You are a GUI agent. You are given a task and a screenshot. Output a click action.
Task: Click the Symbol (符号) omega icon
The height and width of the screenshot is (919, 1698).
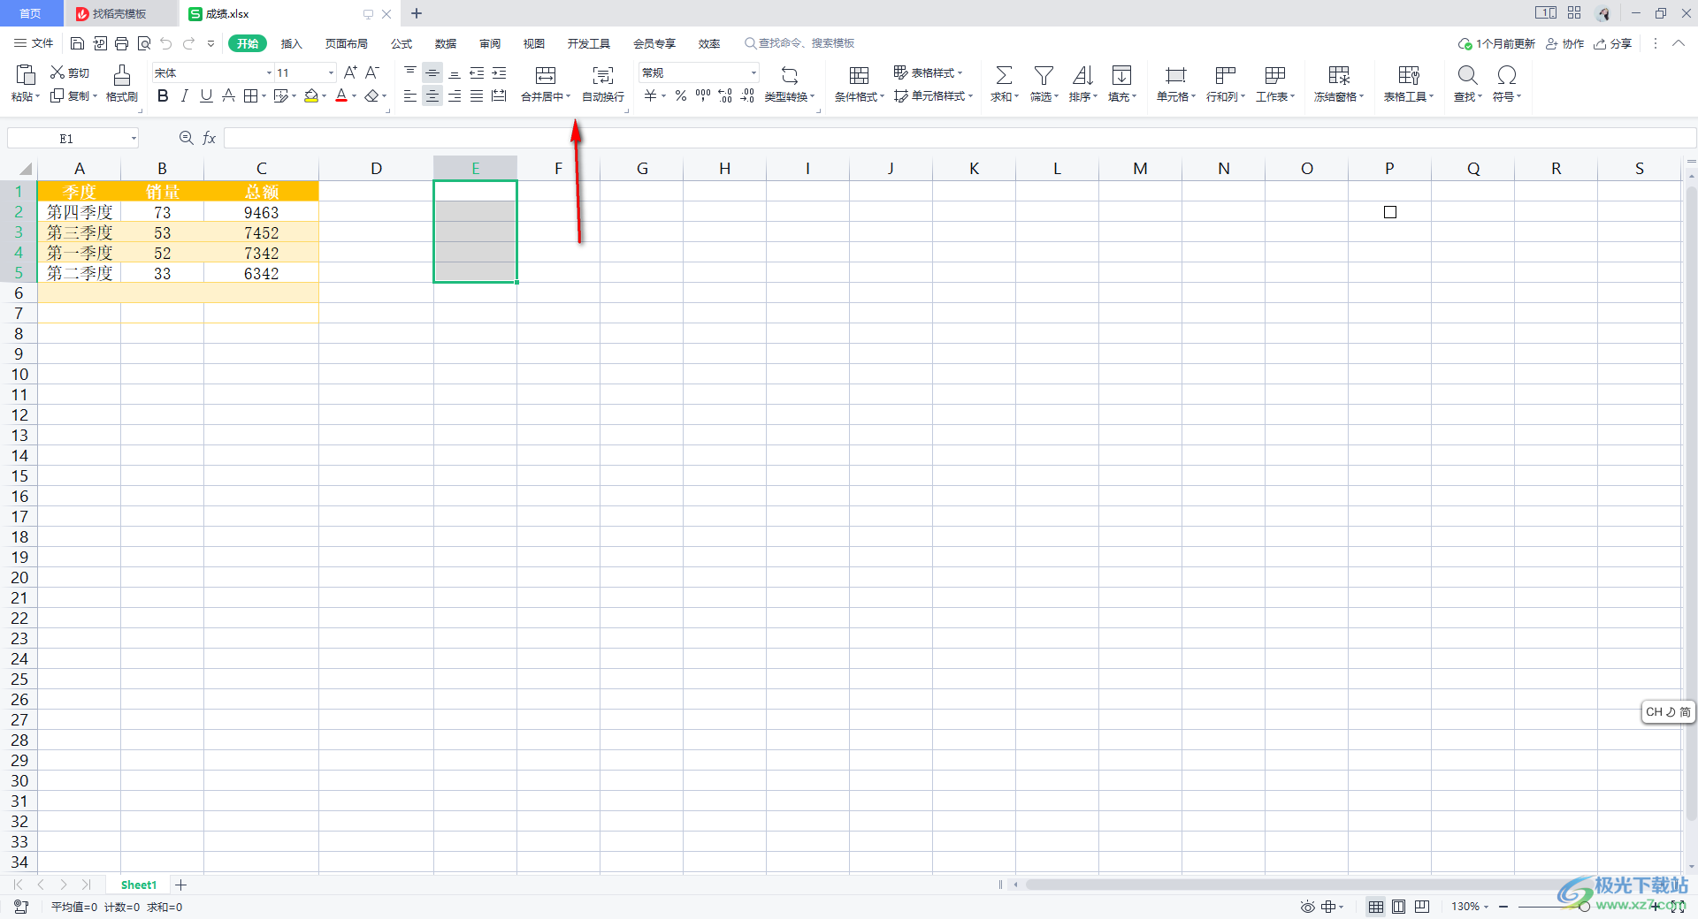1507,75
